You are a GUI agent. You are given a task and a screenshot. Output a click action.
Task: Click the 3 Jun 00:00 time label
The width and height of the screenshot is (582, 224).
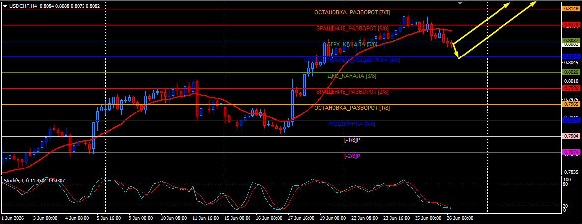(45, 218)
